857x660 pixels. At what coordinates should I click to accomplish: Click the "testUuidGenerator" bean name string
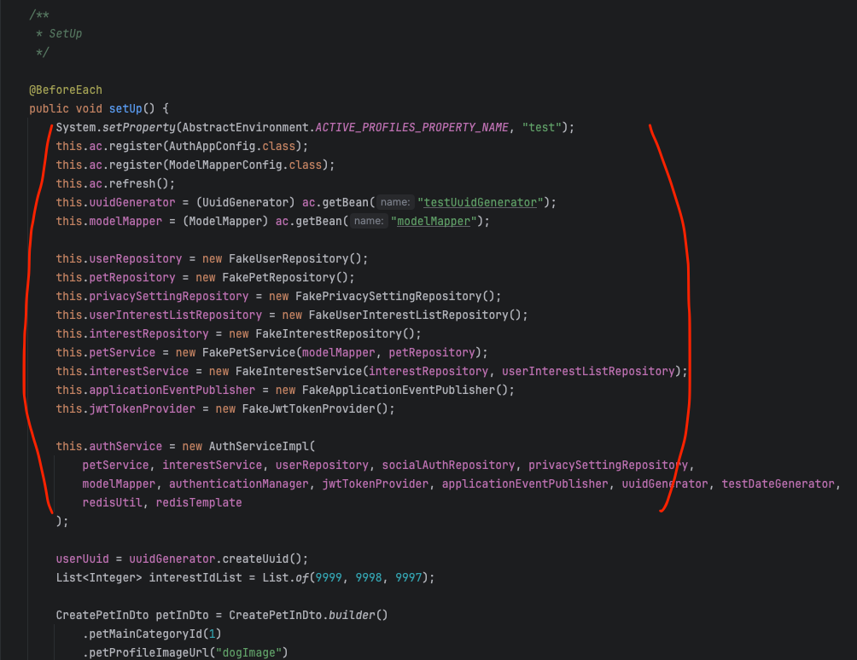click(481, 203)
